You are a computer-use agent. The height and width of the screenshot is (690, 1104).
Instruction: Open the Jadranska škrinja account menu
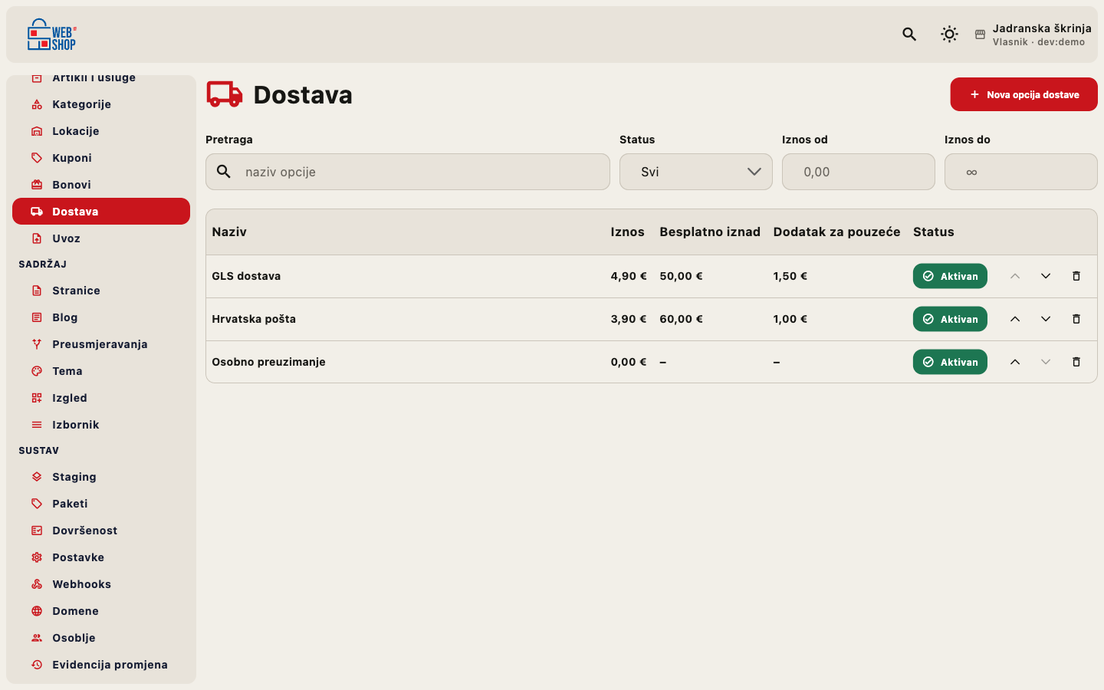coord(1033,34)
